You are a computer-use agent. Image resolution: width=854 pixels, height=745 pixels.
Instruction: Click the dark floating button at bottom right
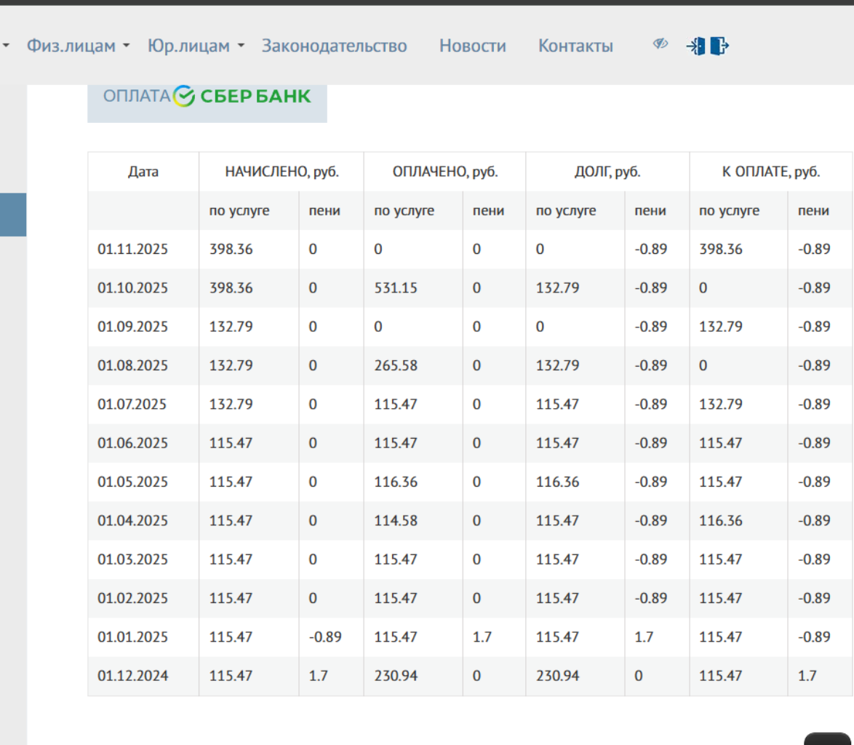[x=828, y=737]
